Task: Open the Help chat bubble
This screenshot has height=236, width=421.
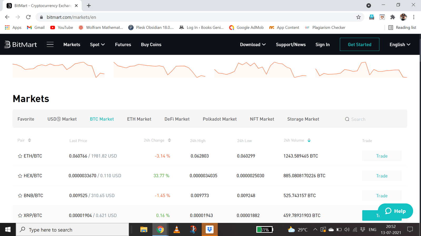Action: click(x=395, y=211)
